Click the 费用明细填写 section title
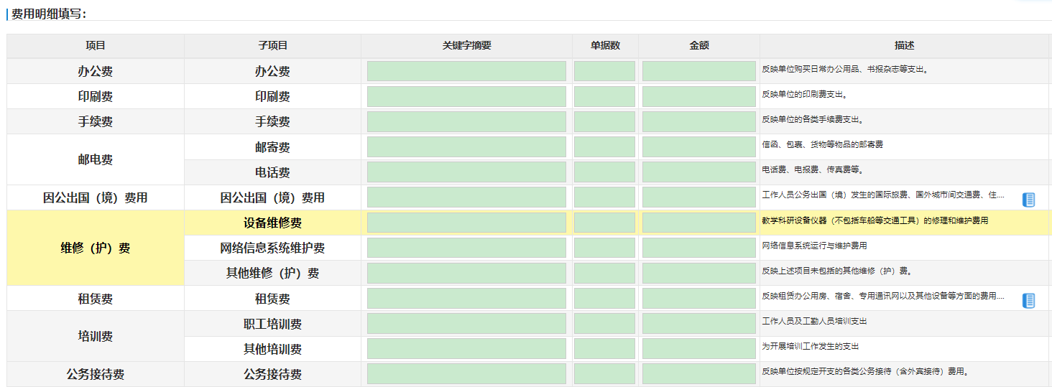This screenshot has width=1052, height=387. pos(49,14)
